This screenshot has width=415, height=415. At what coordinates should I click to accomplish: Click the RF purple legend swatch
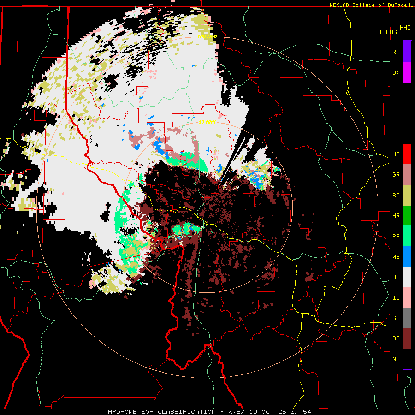tap(407, 52)
